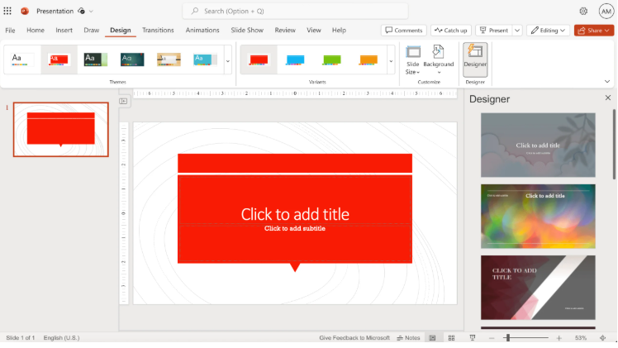Switch to Normal view in status bar
Image resolution: width=618 pixels, height=348 pixels.
(x=432, y=338)
